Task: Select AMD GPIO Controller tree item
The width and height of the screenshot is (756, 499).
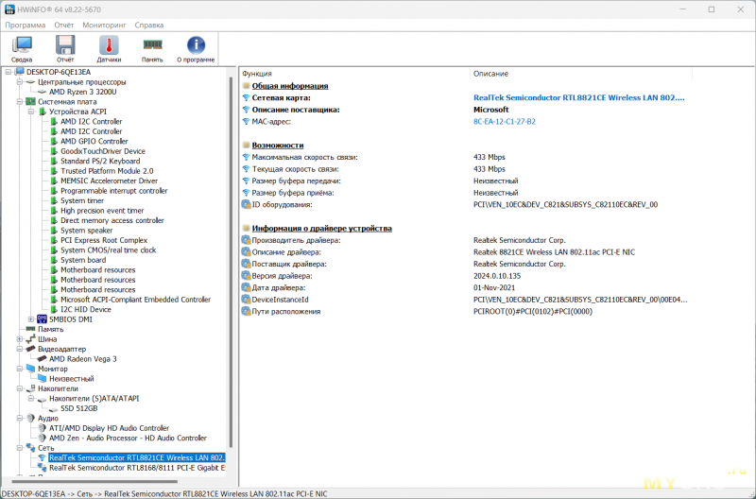Action: point(94,141)
